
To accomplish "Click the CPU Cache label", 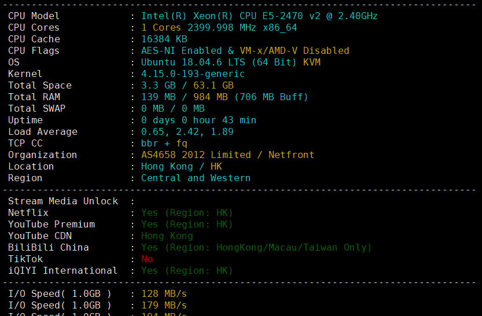I will [x=34, y=39].
